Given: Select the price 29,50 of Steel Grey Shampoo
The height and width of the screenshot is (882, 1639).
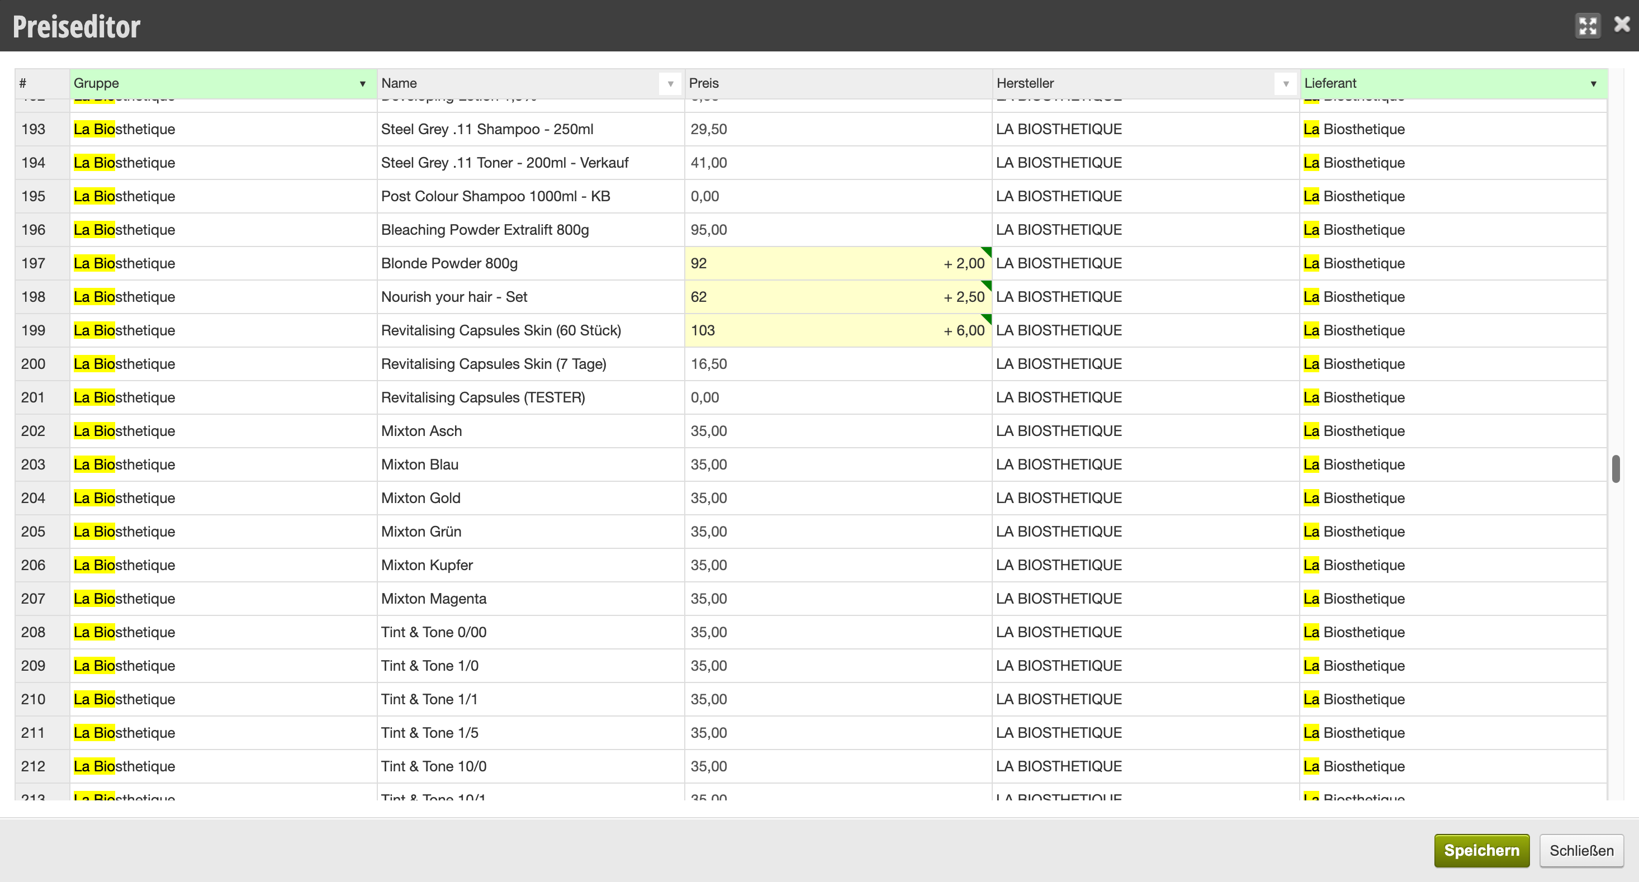Looking at the screenshot, I should (838, 129).
